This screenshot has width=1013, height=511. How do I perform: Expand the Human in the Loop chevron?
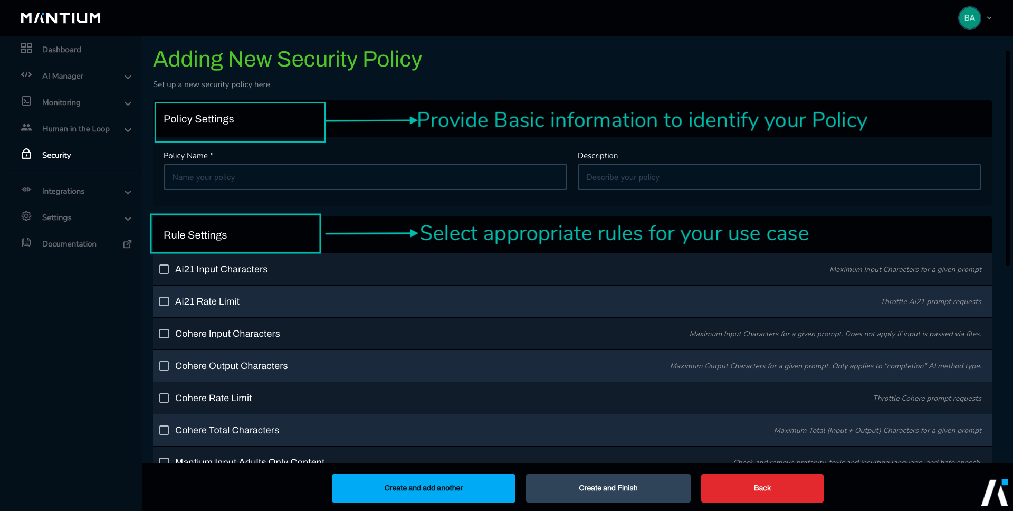point(128,130)
